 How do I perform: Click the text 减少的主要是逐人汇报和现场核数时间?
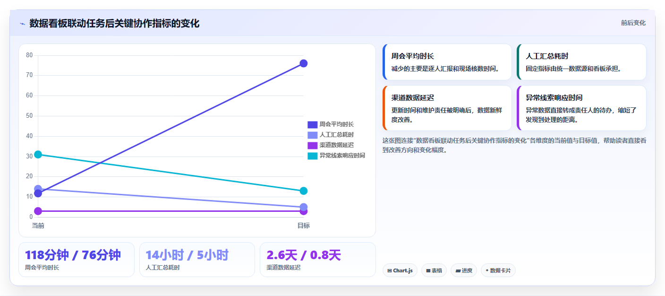(x=445, y=69)
